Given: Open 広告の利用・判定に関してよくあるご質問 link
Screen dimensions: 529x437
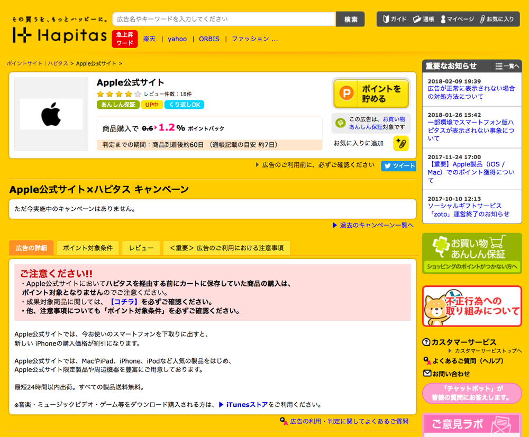Looking at the screenshot, I should point(344,421).
